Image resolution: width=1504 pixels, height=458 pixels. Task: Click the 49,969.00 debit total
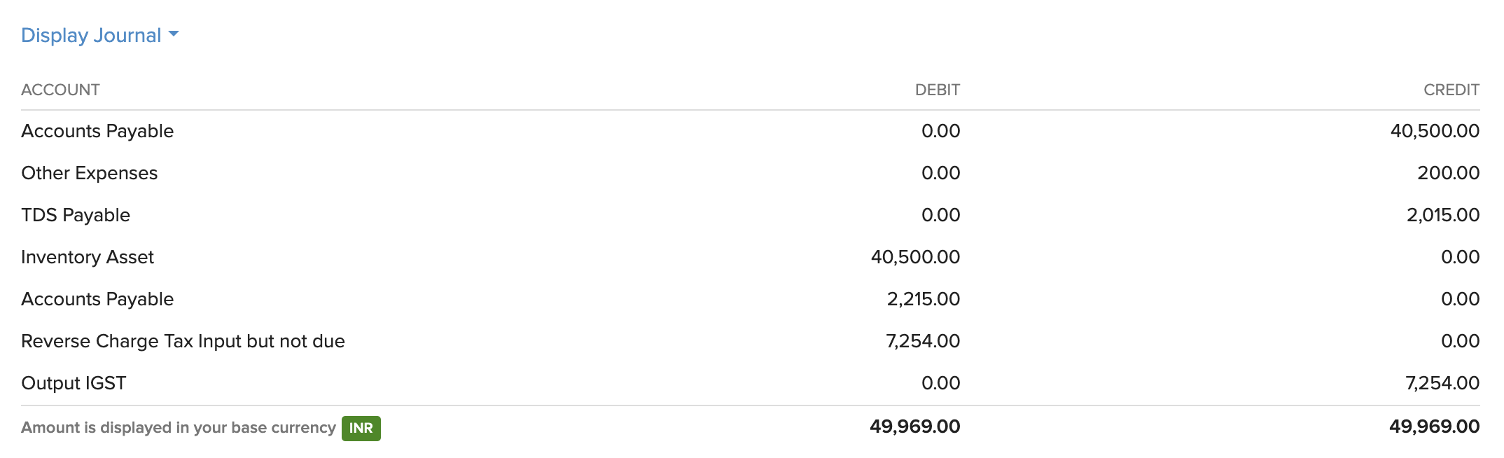pyautogui.click(x=914, y=426)
